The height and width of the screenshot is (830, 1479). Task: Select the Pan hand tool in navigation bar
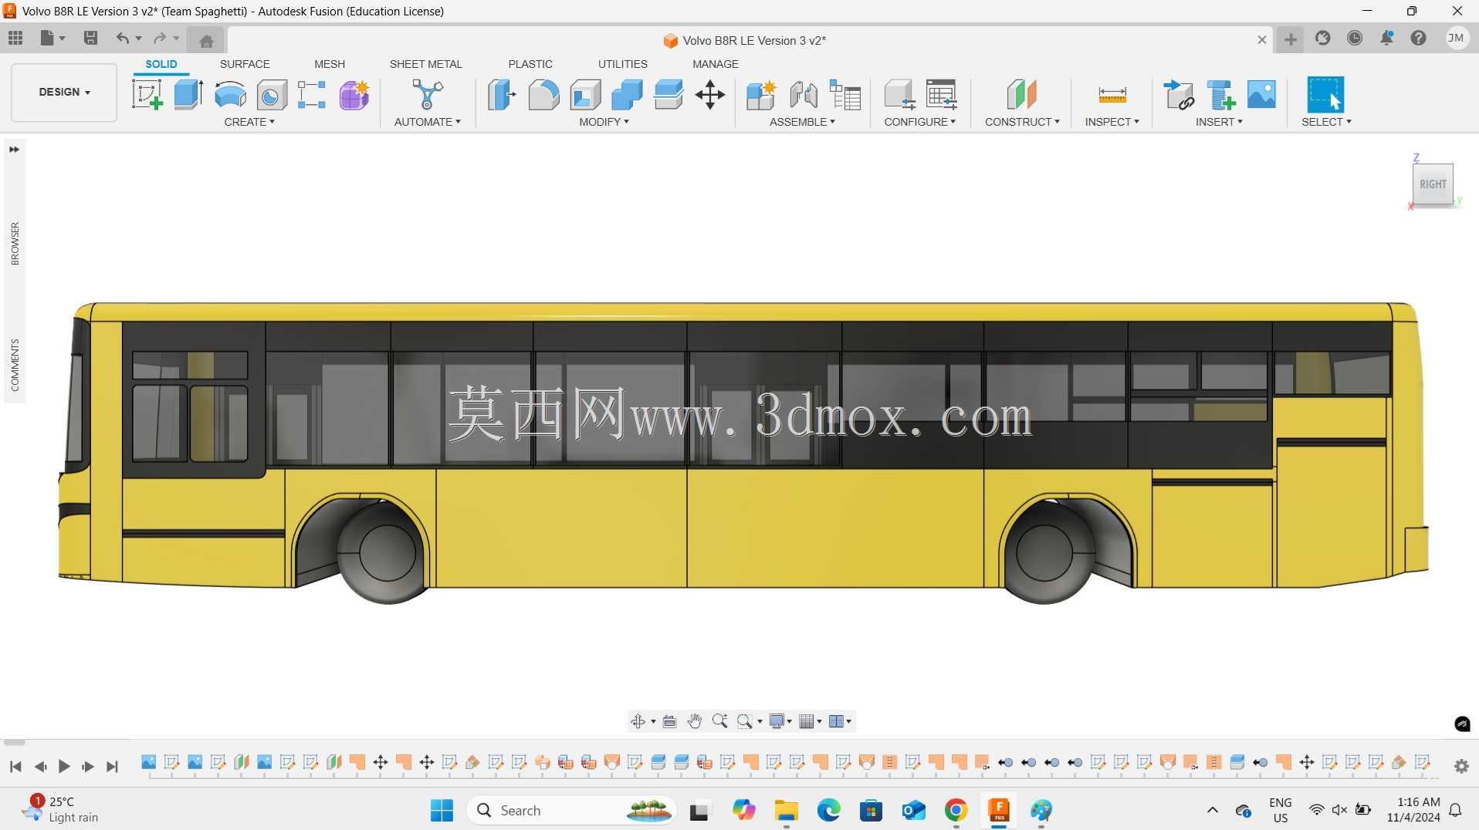click(695, 721)
